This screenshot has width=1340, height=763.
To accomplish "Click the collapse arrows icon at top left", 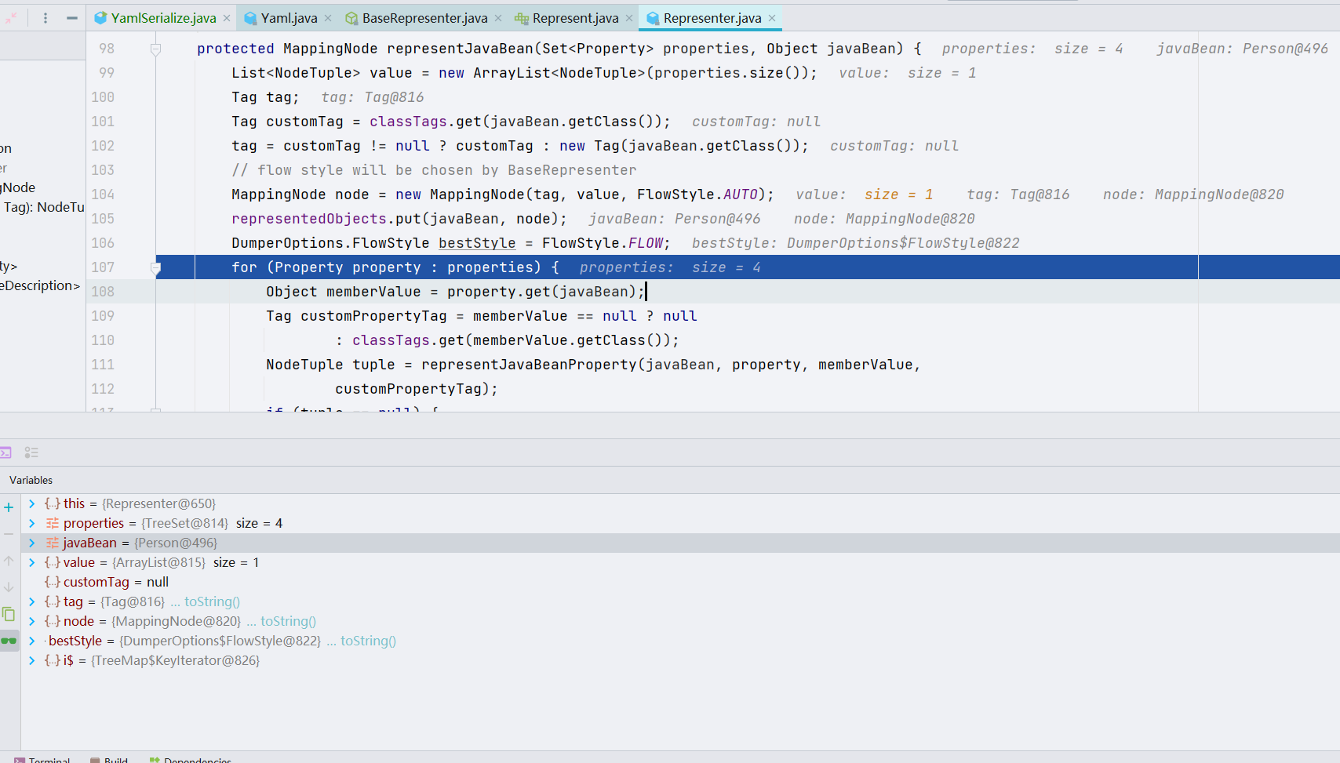I will (11, 18).
